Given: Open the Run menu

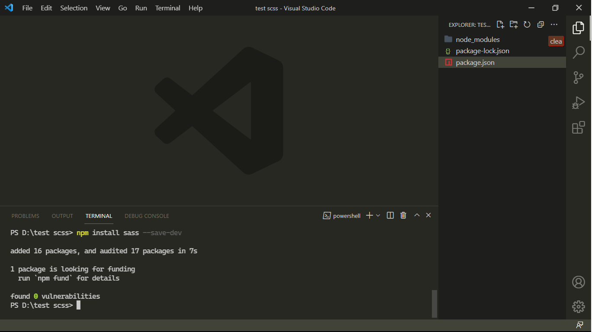Looking at the screenshot, I should coord(141,8).
